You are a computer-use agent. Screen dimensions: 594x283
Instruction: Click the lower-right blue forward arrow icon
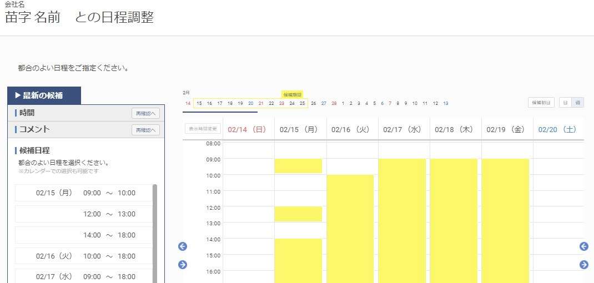pyautogui.click(x=584, y=265)
